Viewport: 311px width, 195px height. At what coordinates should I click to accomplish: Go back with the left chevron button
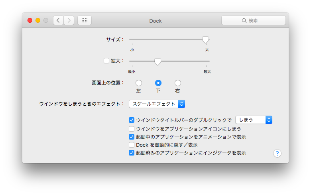pyautogui.click(x=58, y=20)
